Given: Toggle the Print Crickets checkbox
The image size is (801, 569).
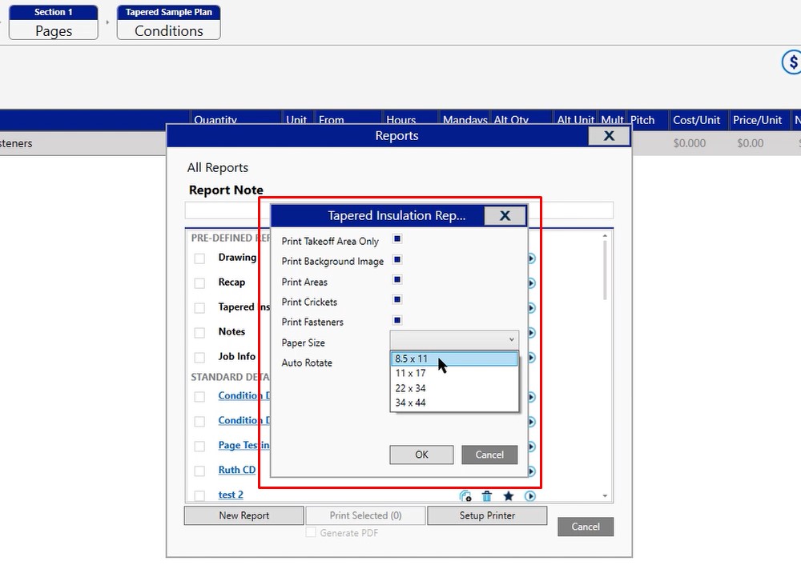Looking at the screenshot, I should 397,300.
